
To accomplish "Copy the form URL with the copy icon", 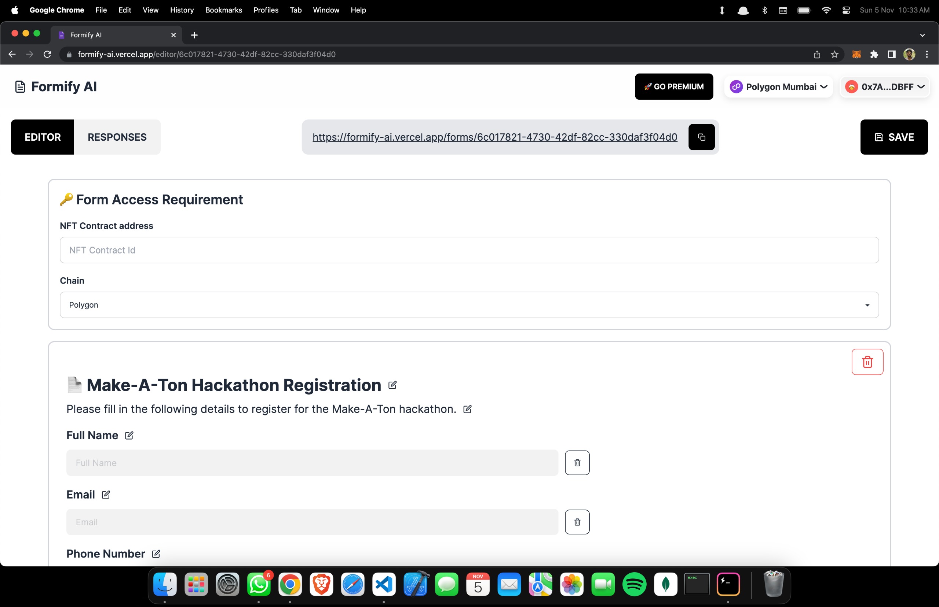I will tap(701, 137).
